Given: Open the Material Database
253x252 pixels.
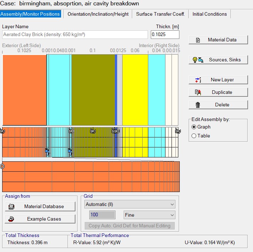Looking at the screenshot, I should (x=40, y=207).
